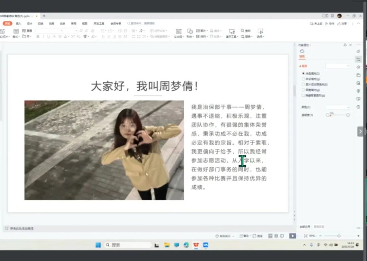Screen dimensions: 367x261
Task: Open the fill preset dropdown
Action: pyautogui.click(x=337, y=66)
